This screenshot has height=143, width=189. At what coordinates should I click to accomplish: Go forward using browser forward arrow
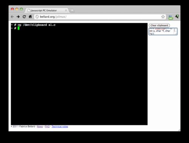[x=18, y=17]
